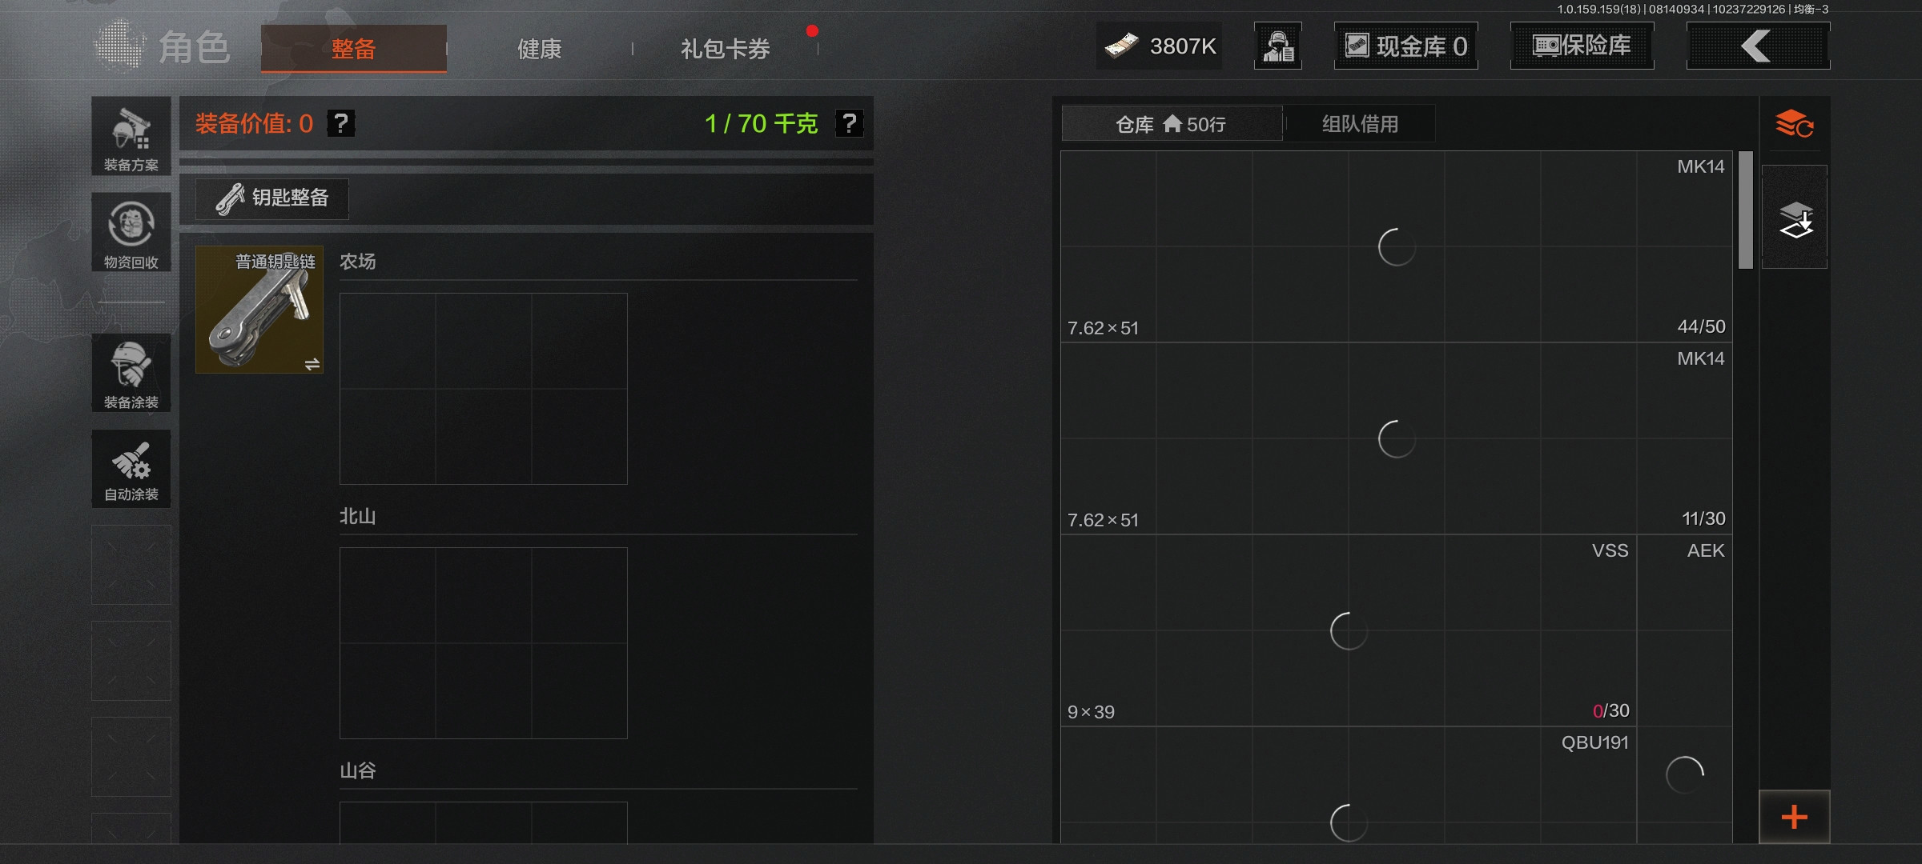Select the 普通钥匙链 keychain item thumbnail
The width and height of the screenshot is (1922, 864).
click(x=259, y=310)
